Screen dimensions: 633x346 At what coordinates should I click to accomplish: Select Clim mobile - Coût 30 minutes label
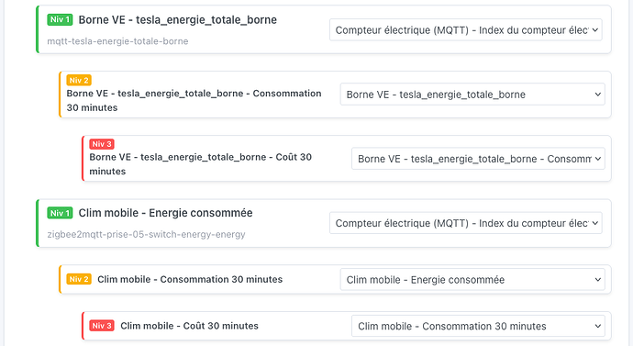pos(189,326)
